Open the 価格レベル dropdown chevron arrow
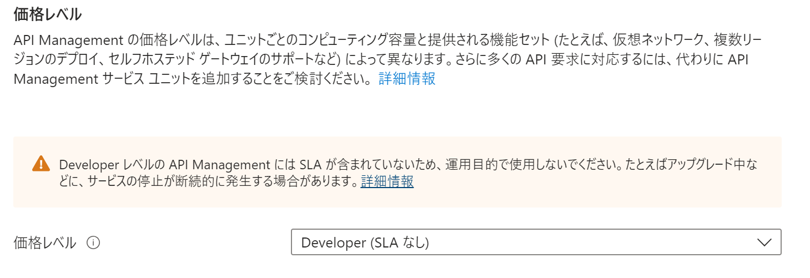The height and width of the screenshot is (278, 810). [x=764, y=242]
